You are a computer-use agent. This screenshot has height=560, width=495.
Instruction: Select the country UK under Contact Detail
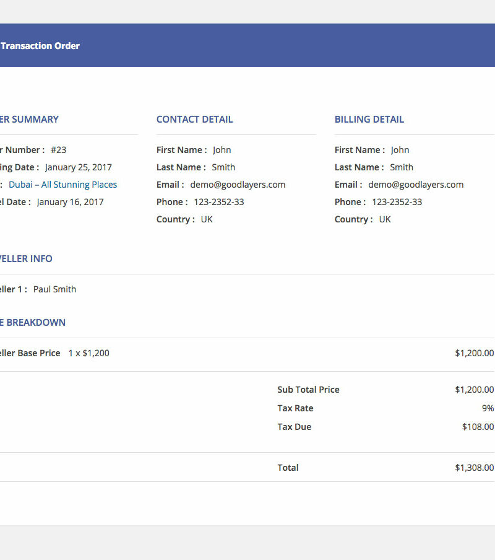tap(207, 219)
